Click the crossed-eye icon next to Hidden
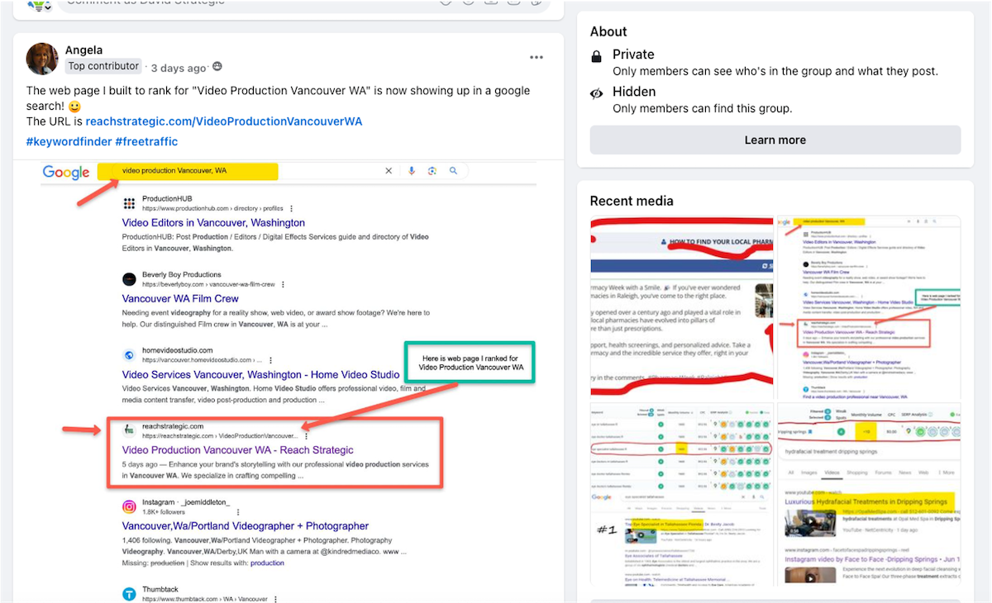 point(597,93)
